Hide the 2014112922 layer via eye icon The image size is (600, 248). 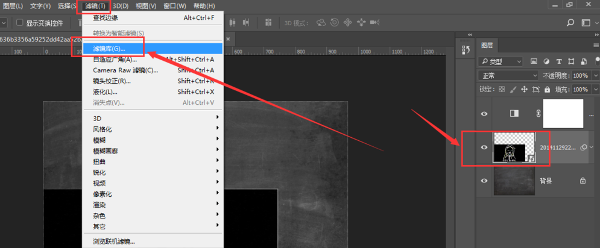tap(484, 147)
